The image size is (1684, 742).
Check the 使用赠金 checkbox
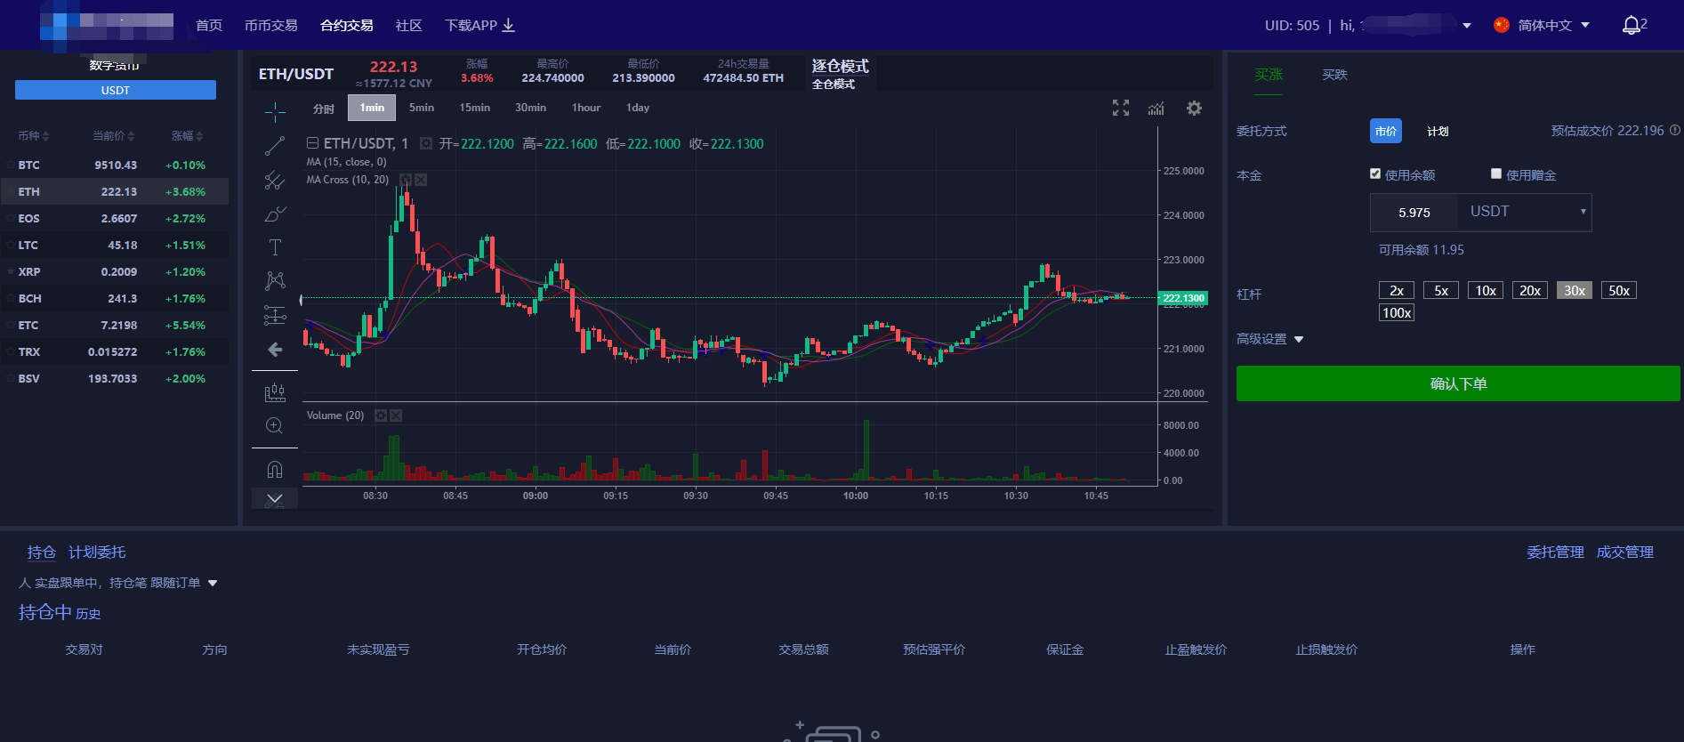1496,174
